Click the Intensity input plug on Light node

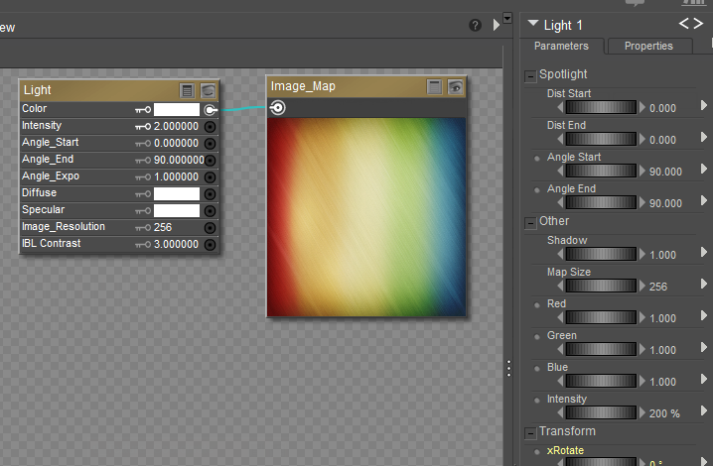coord(211,127)
